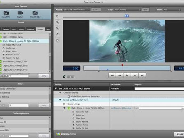Select the hand tool below the eyedropper
The height and width of the screenshot is (138, 184).
57,40
